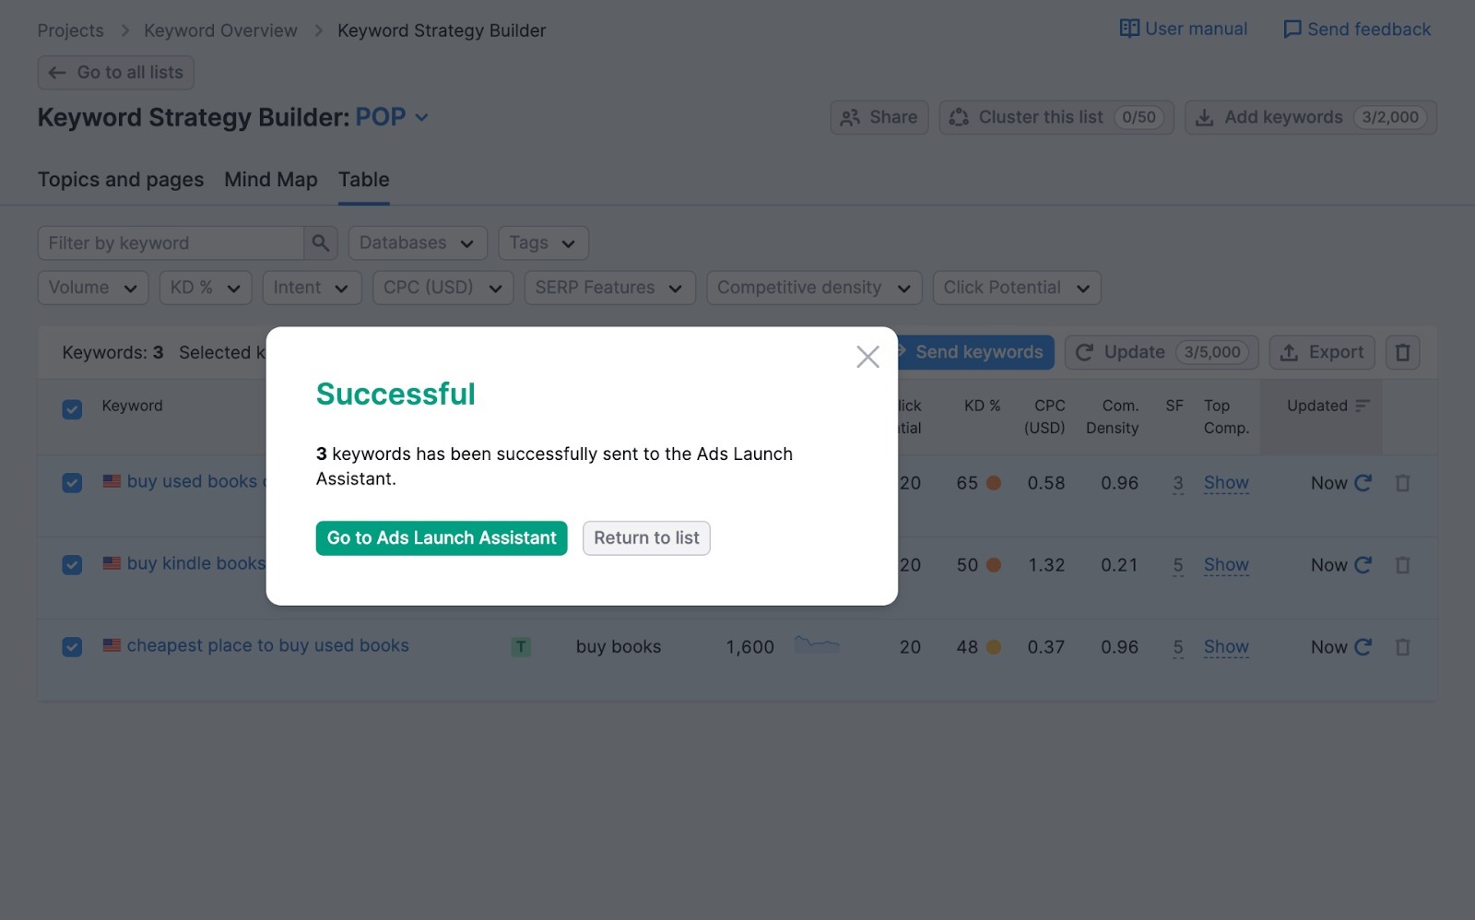Uncheck the buy used books row checkbox
This screenshot has width=1475, height=920.
tap(72, 483)
